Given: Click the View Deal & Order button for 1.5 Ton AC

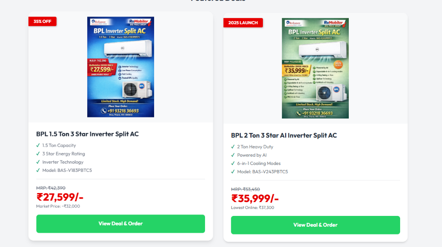Looking at the screenshot, I should [121, 224].
